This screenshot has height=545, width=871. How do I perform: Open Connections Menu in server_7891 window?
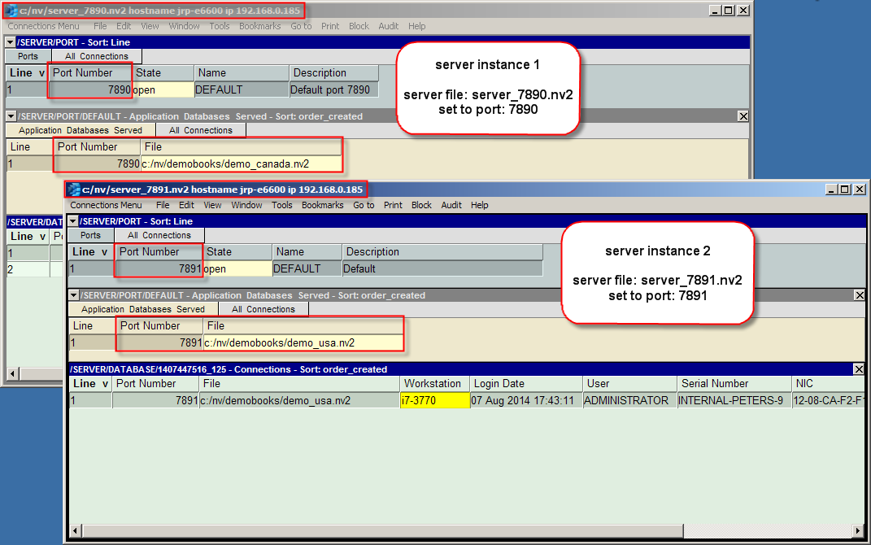point(106,205)
